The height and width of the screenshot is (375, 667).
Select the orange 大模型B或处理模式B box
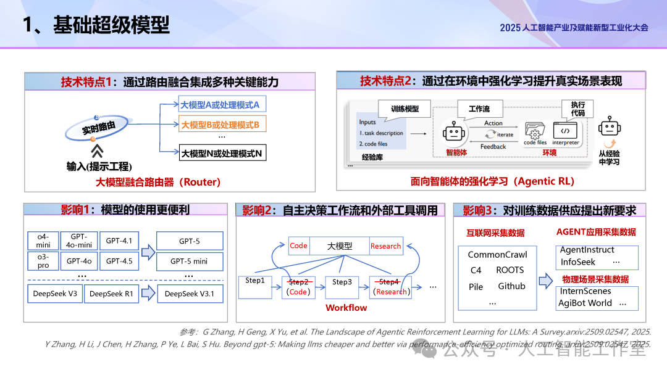coord(222,125)
